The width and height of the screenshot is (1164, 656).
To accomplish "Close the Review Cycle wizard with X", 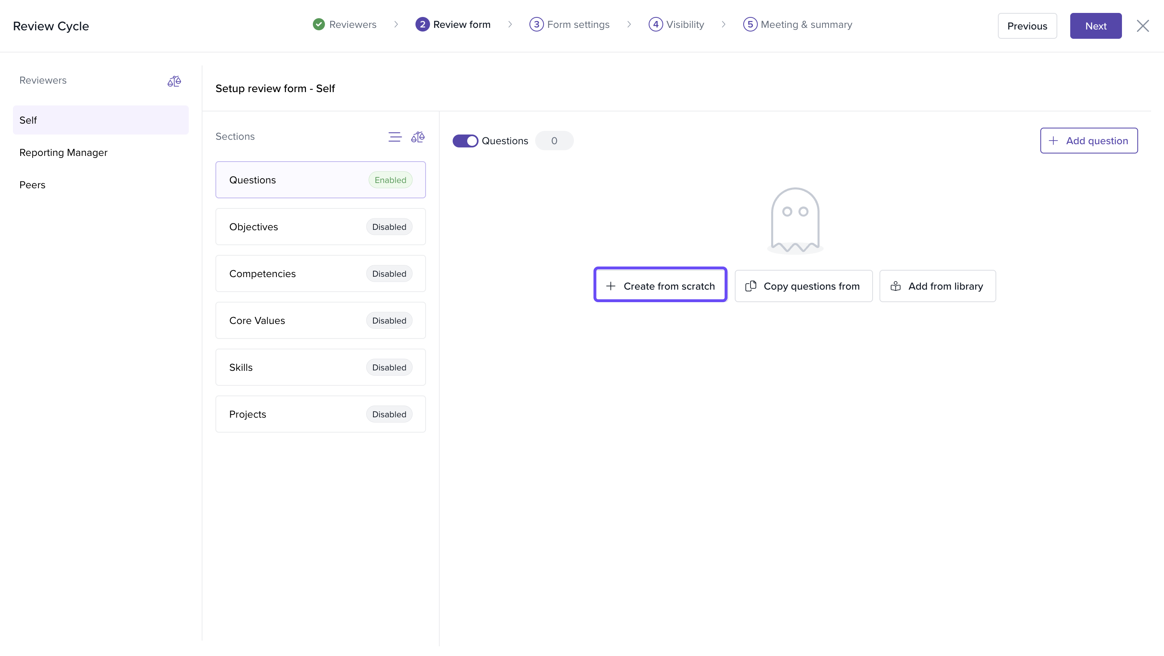I will pos(1142,26).
